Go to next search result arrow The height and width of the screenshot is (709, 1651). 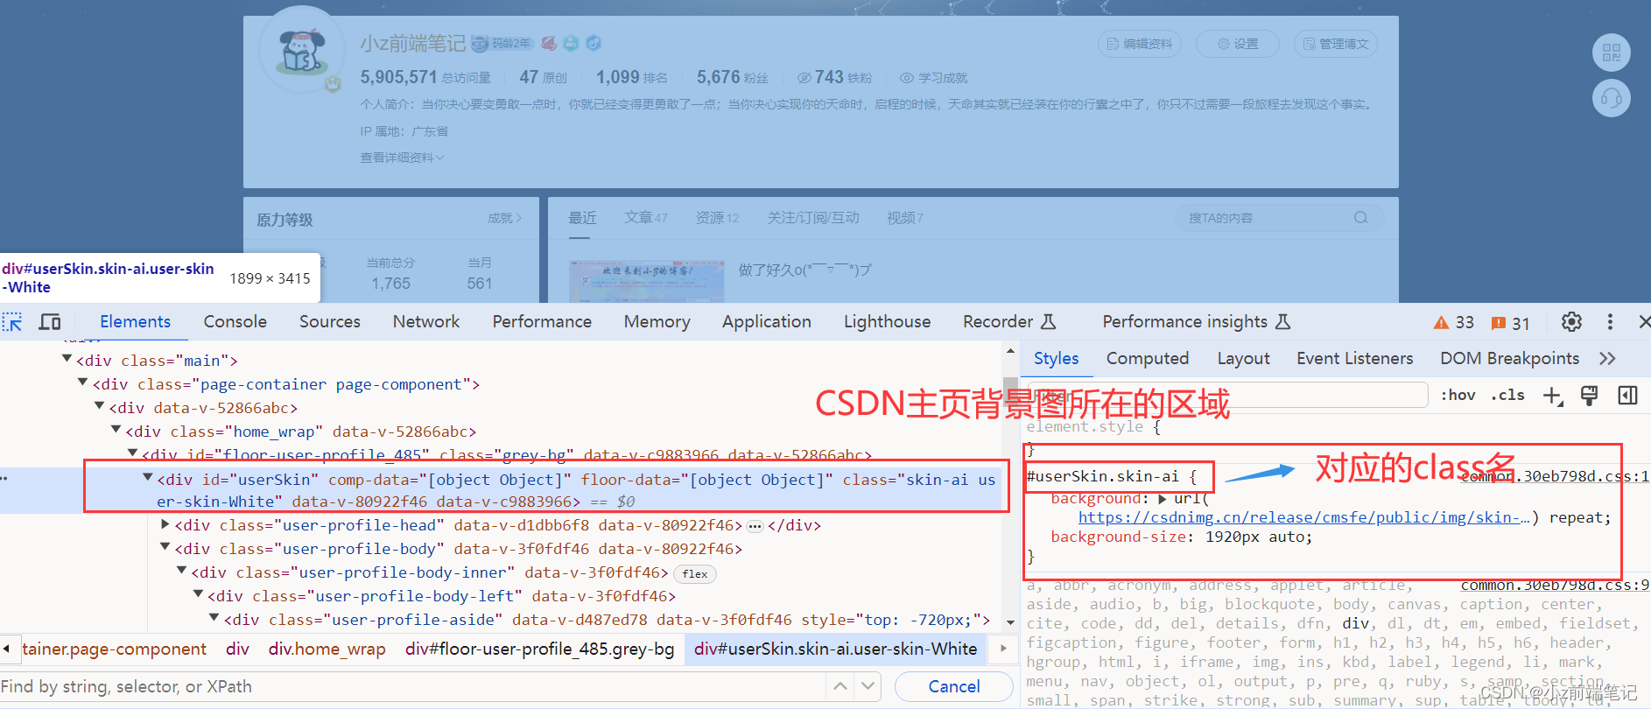tap(868, 686)
